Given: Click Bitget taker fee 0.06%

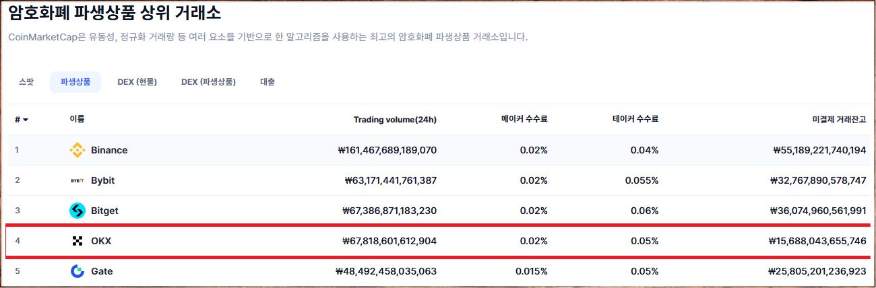Looking at the screenshot, I should tap(644, 211).
